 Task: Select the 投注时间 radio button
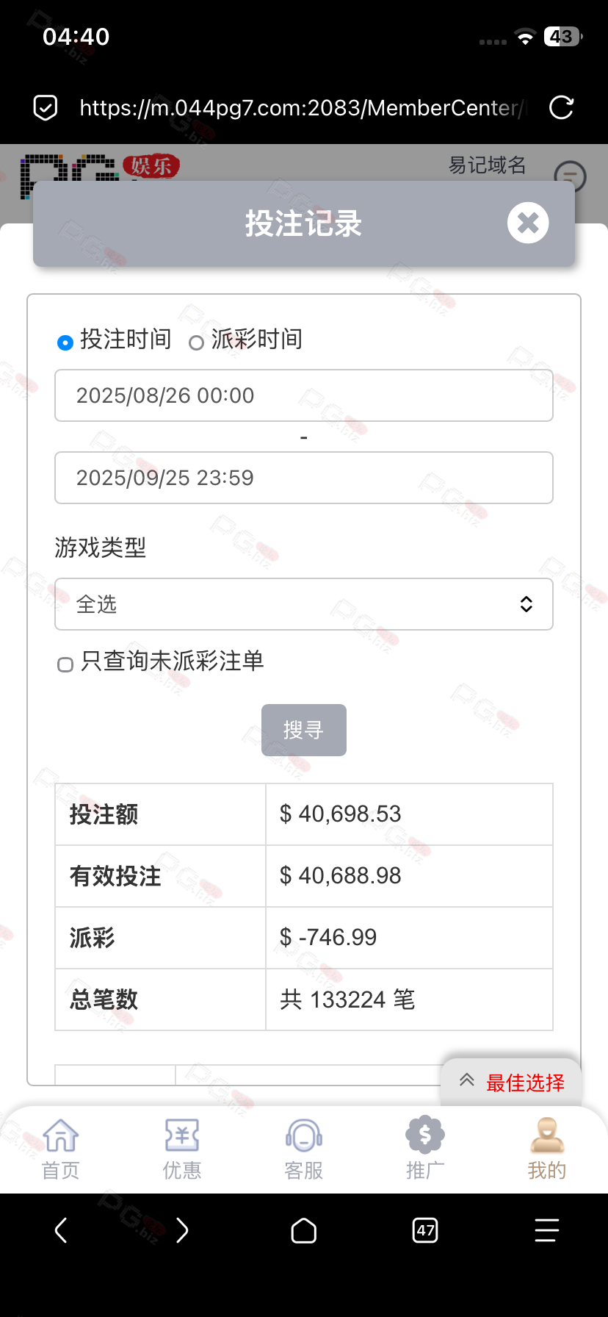click(x=65, y=342)
